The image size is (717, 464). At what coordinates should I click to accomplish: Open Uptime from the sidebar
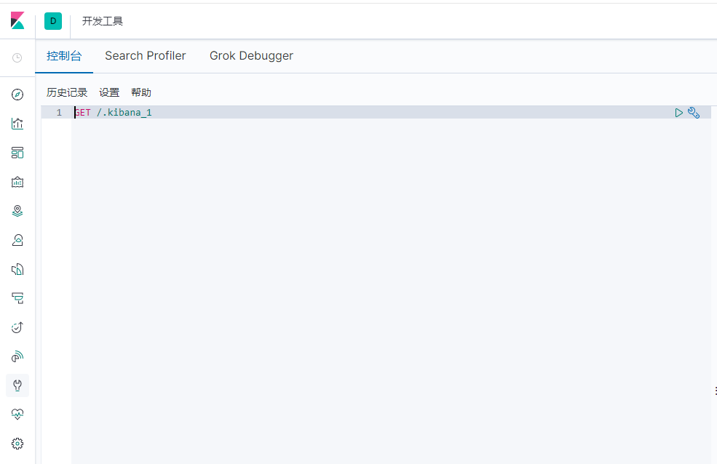17,356
